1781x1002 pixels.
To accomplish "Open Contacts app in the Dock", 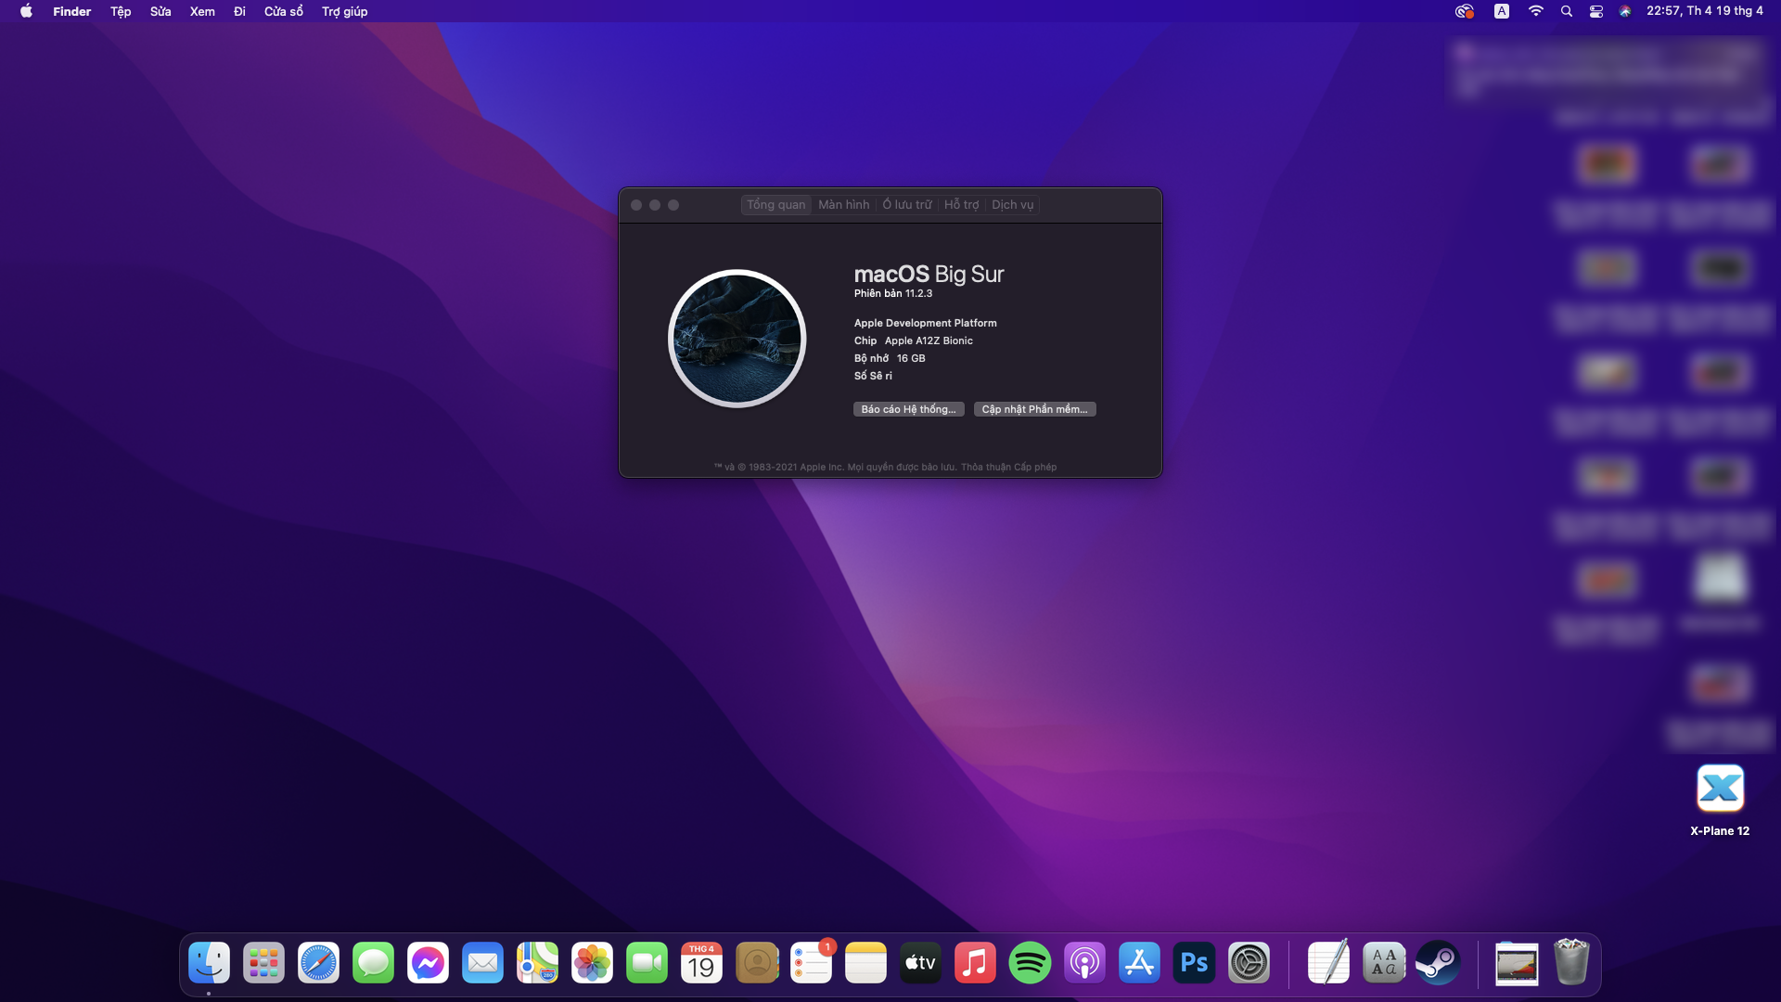I will pyautogui.click(x=756, y=963).
